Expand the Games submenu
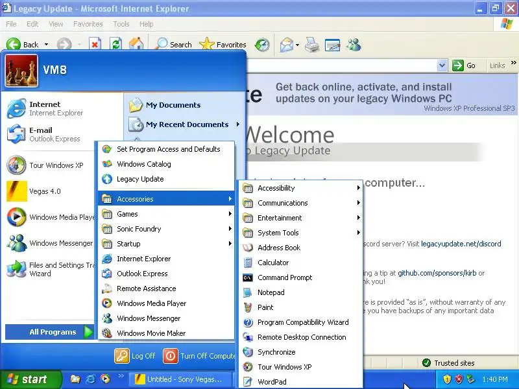 pyautogui.click(x=166, y=214)
